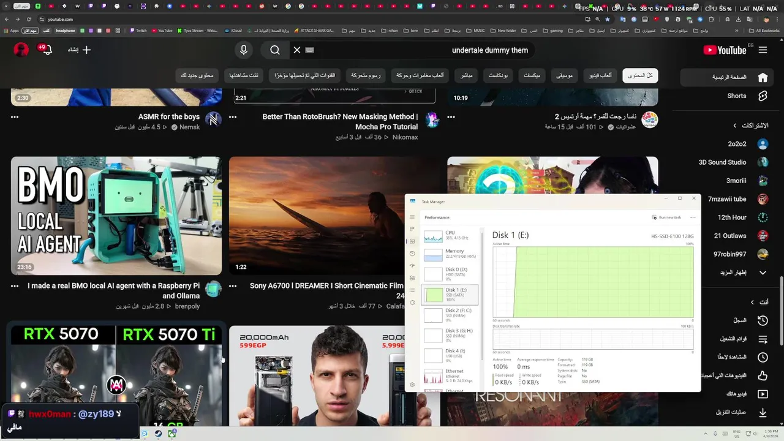This screenshot has height=441, width=784.
Task: Open Details icon in Task Manager sidebar
Action: (412, 290)
